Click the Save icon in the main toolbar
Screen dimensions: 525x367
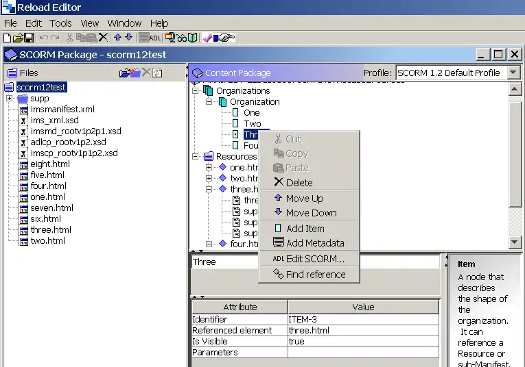(29, 38)
